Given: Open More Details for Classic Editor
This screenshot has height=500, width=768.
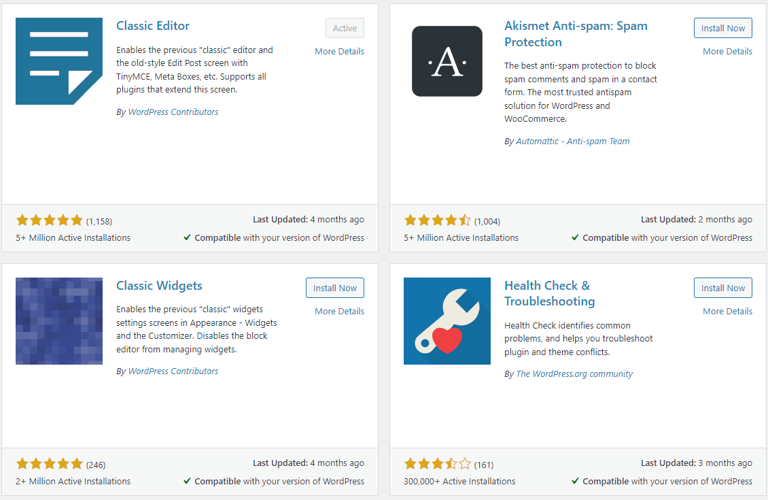Looking at the screenshot, I should (339, 51).
